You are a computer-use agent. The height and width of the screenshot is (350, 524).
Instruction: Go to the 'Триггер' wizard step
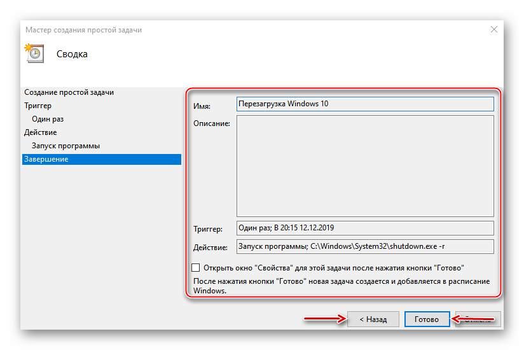[x=38, y=106]
